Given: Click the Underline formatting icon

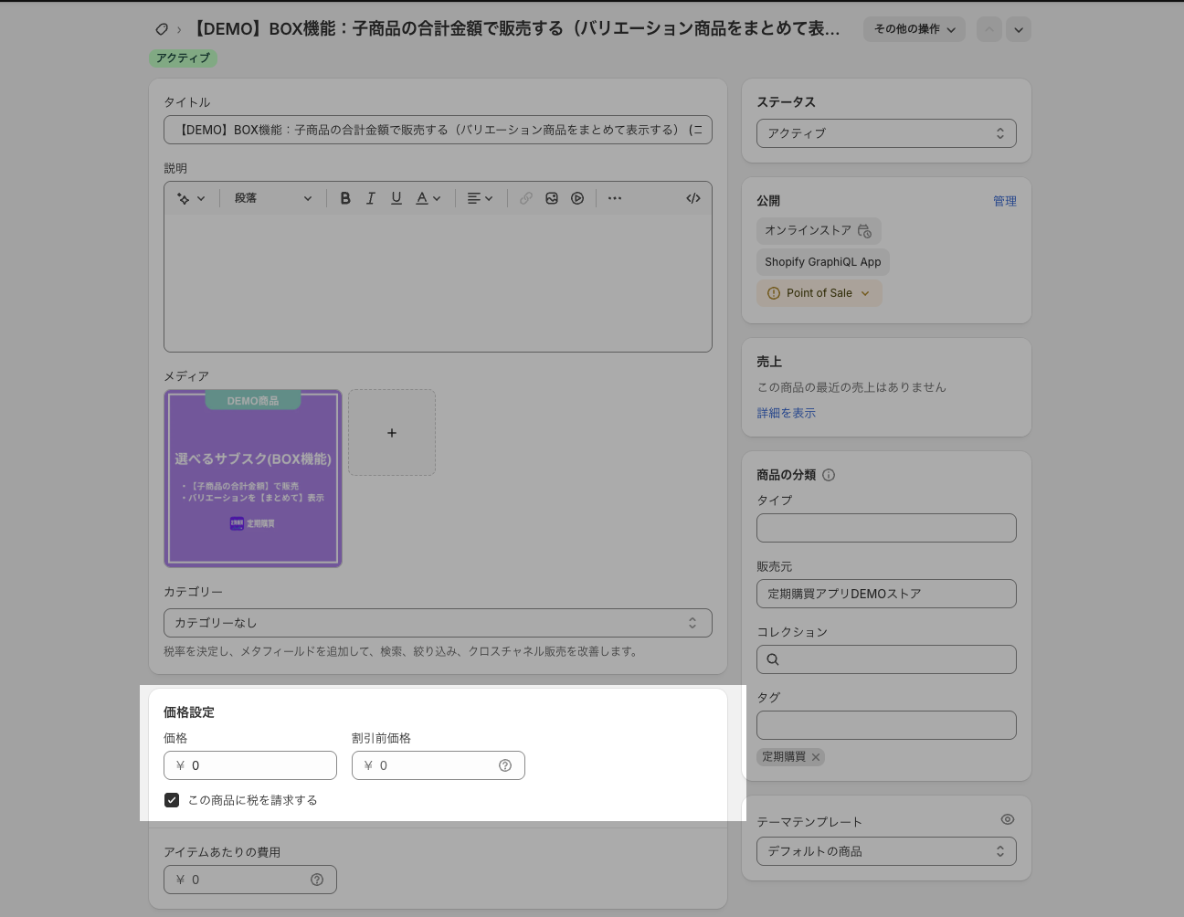Looking at the screenshot, I should point(396,198).
